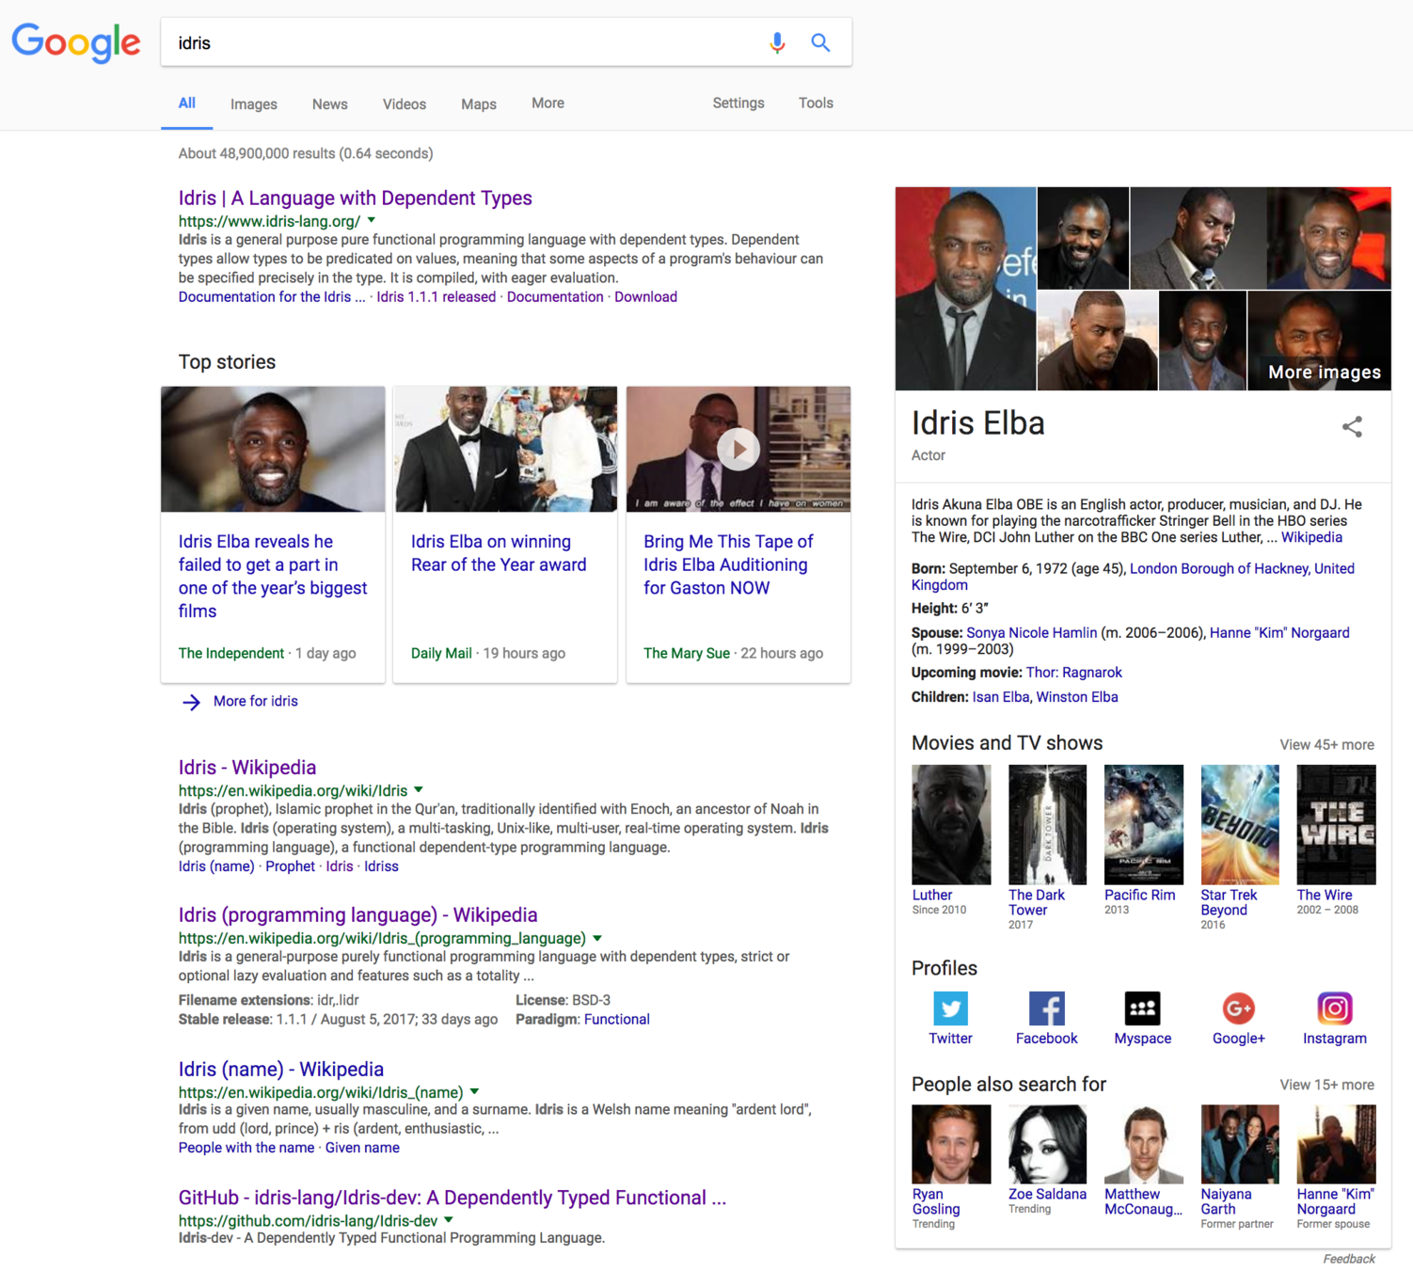Open Zoe Saldana's photo

tap(1047, 1144)
